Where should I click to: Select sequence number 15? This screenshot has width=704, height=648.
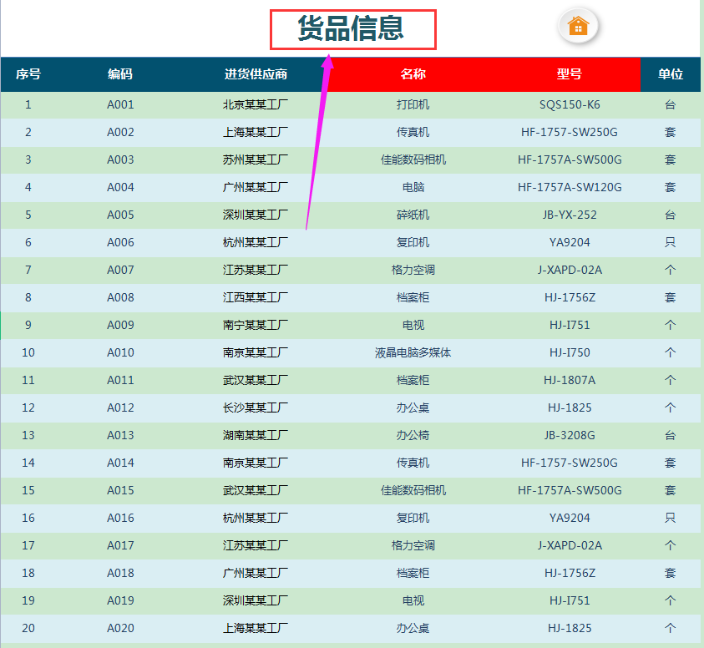coord(28,490)
